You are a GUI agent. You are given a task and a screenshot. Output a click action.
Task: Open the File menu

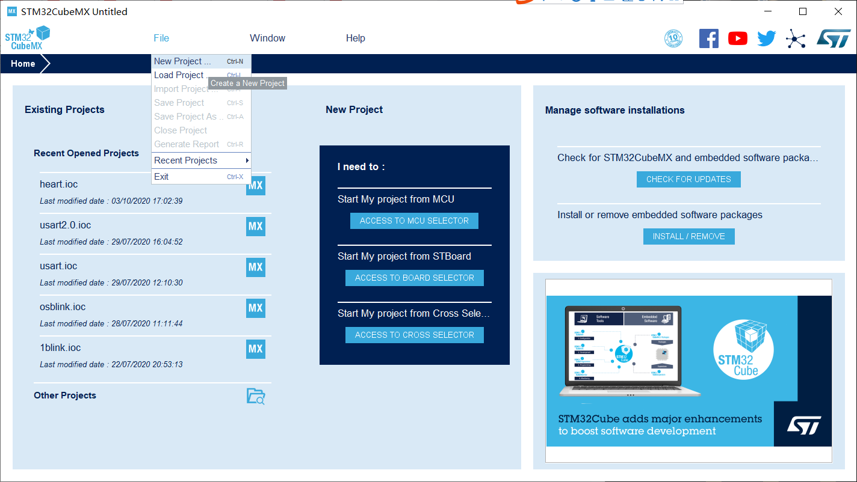point(161,38)
